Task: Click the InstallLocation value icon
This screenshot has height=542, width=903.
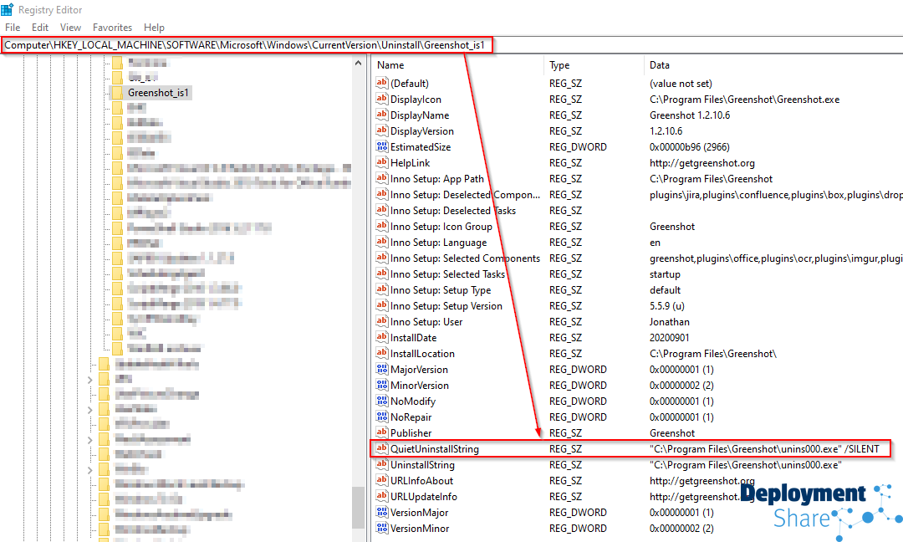Action: (382, 353)
